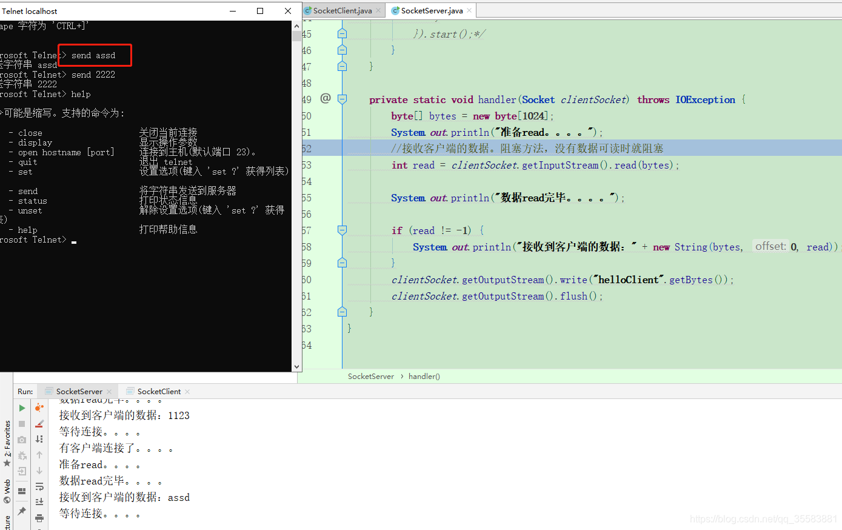
Task: Click 'helloClient' string on line 60
Action: click(x=629, y=280)
